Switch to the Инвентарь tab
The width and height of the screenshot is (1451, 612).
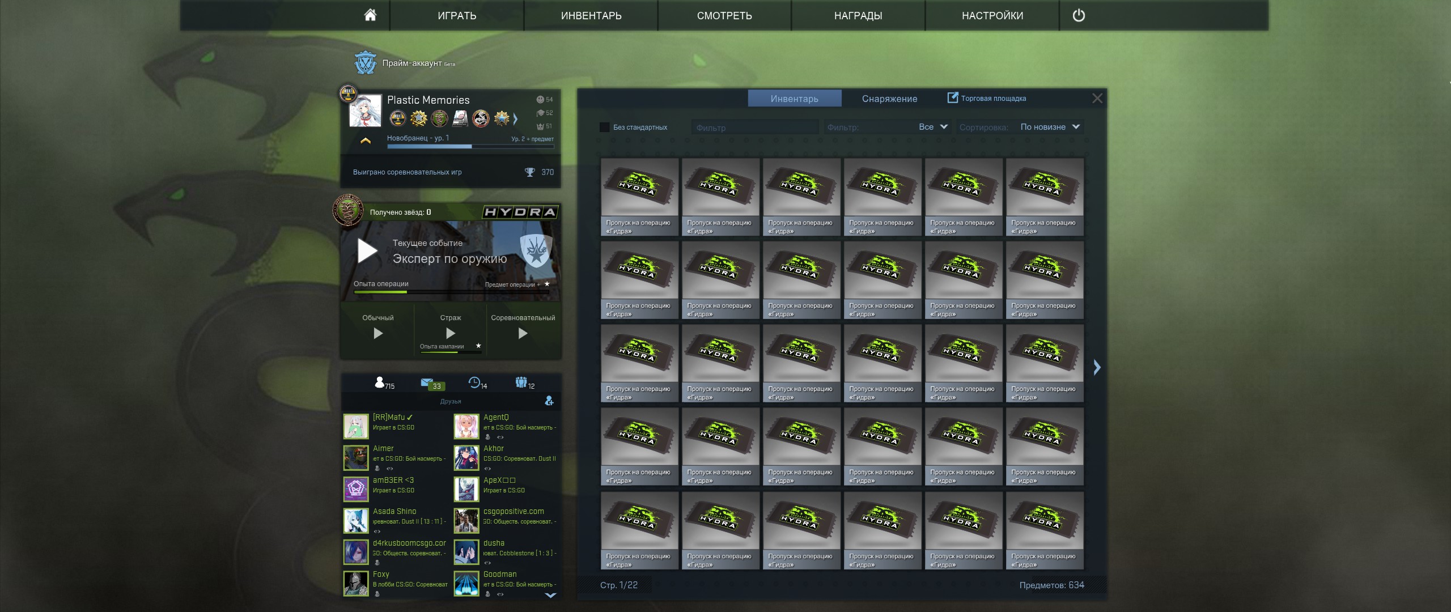point(794,99)
